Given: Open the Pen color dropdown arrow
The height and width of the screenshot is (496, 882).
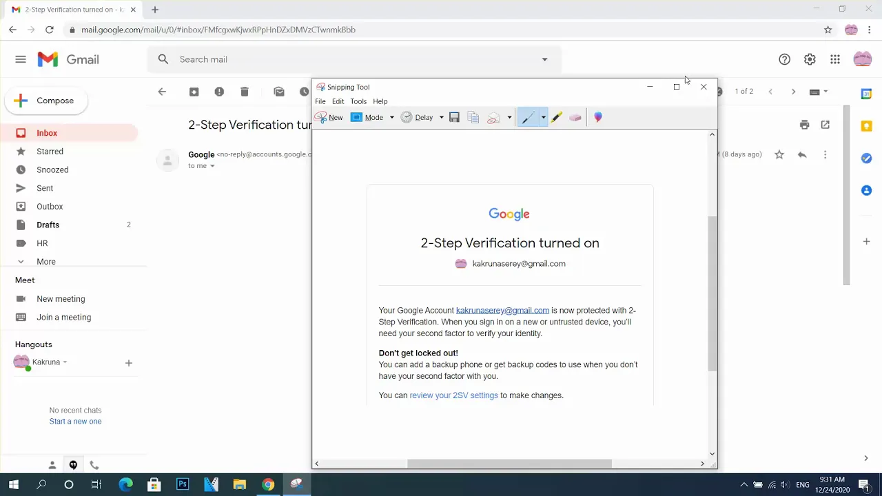Looking at the screenshot, I should click(x=543, y=118).
